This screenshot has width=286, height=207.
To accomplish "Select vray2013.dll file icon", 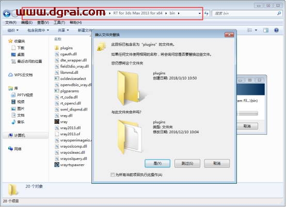I will (57, 128).
